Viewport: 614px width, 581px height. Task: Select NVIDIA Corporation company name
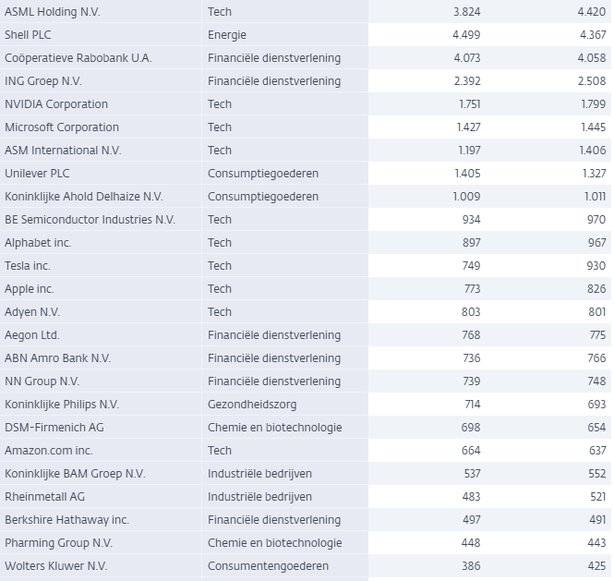click(56, 104)
